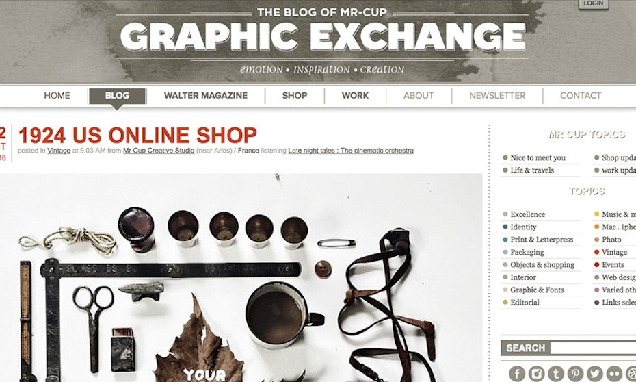Open the Pinterest social icon
This screenshot has width=636, height=382.
(576, 374)
